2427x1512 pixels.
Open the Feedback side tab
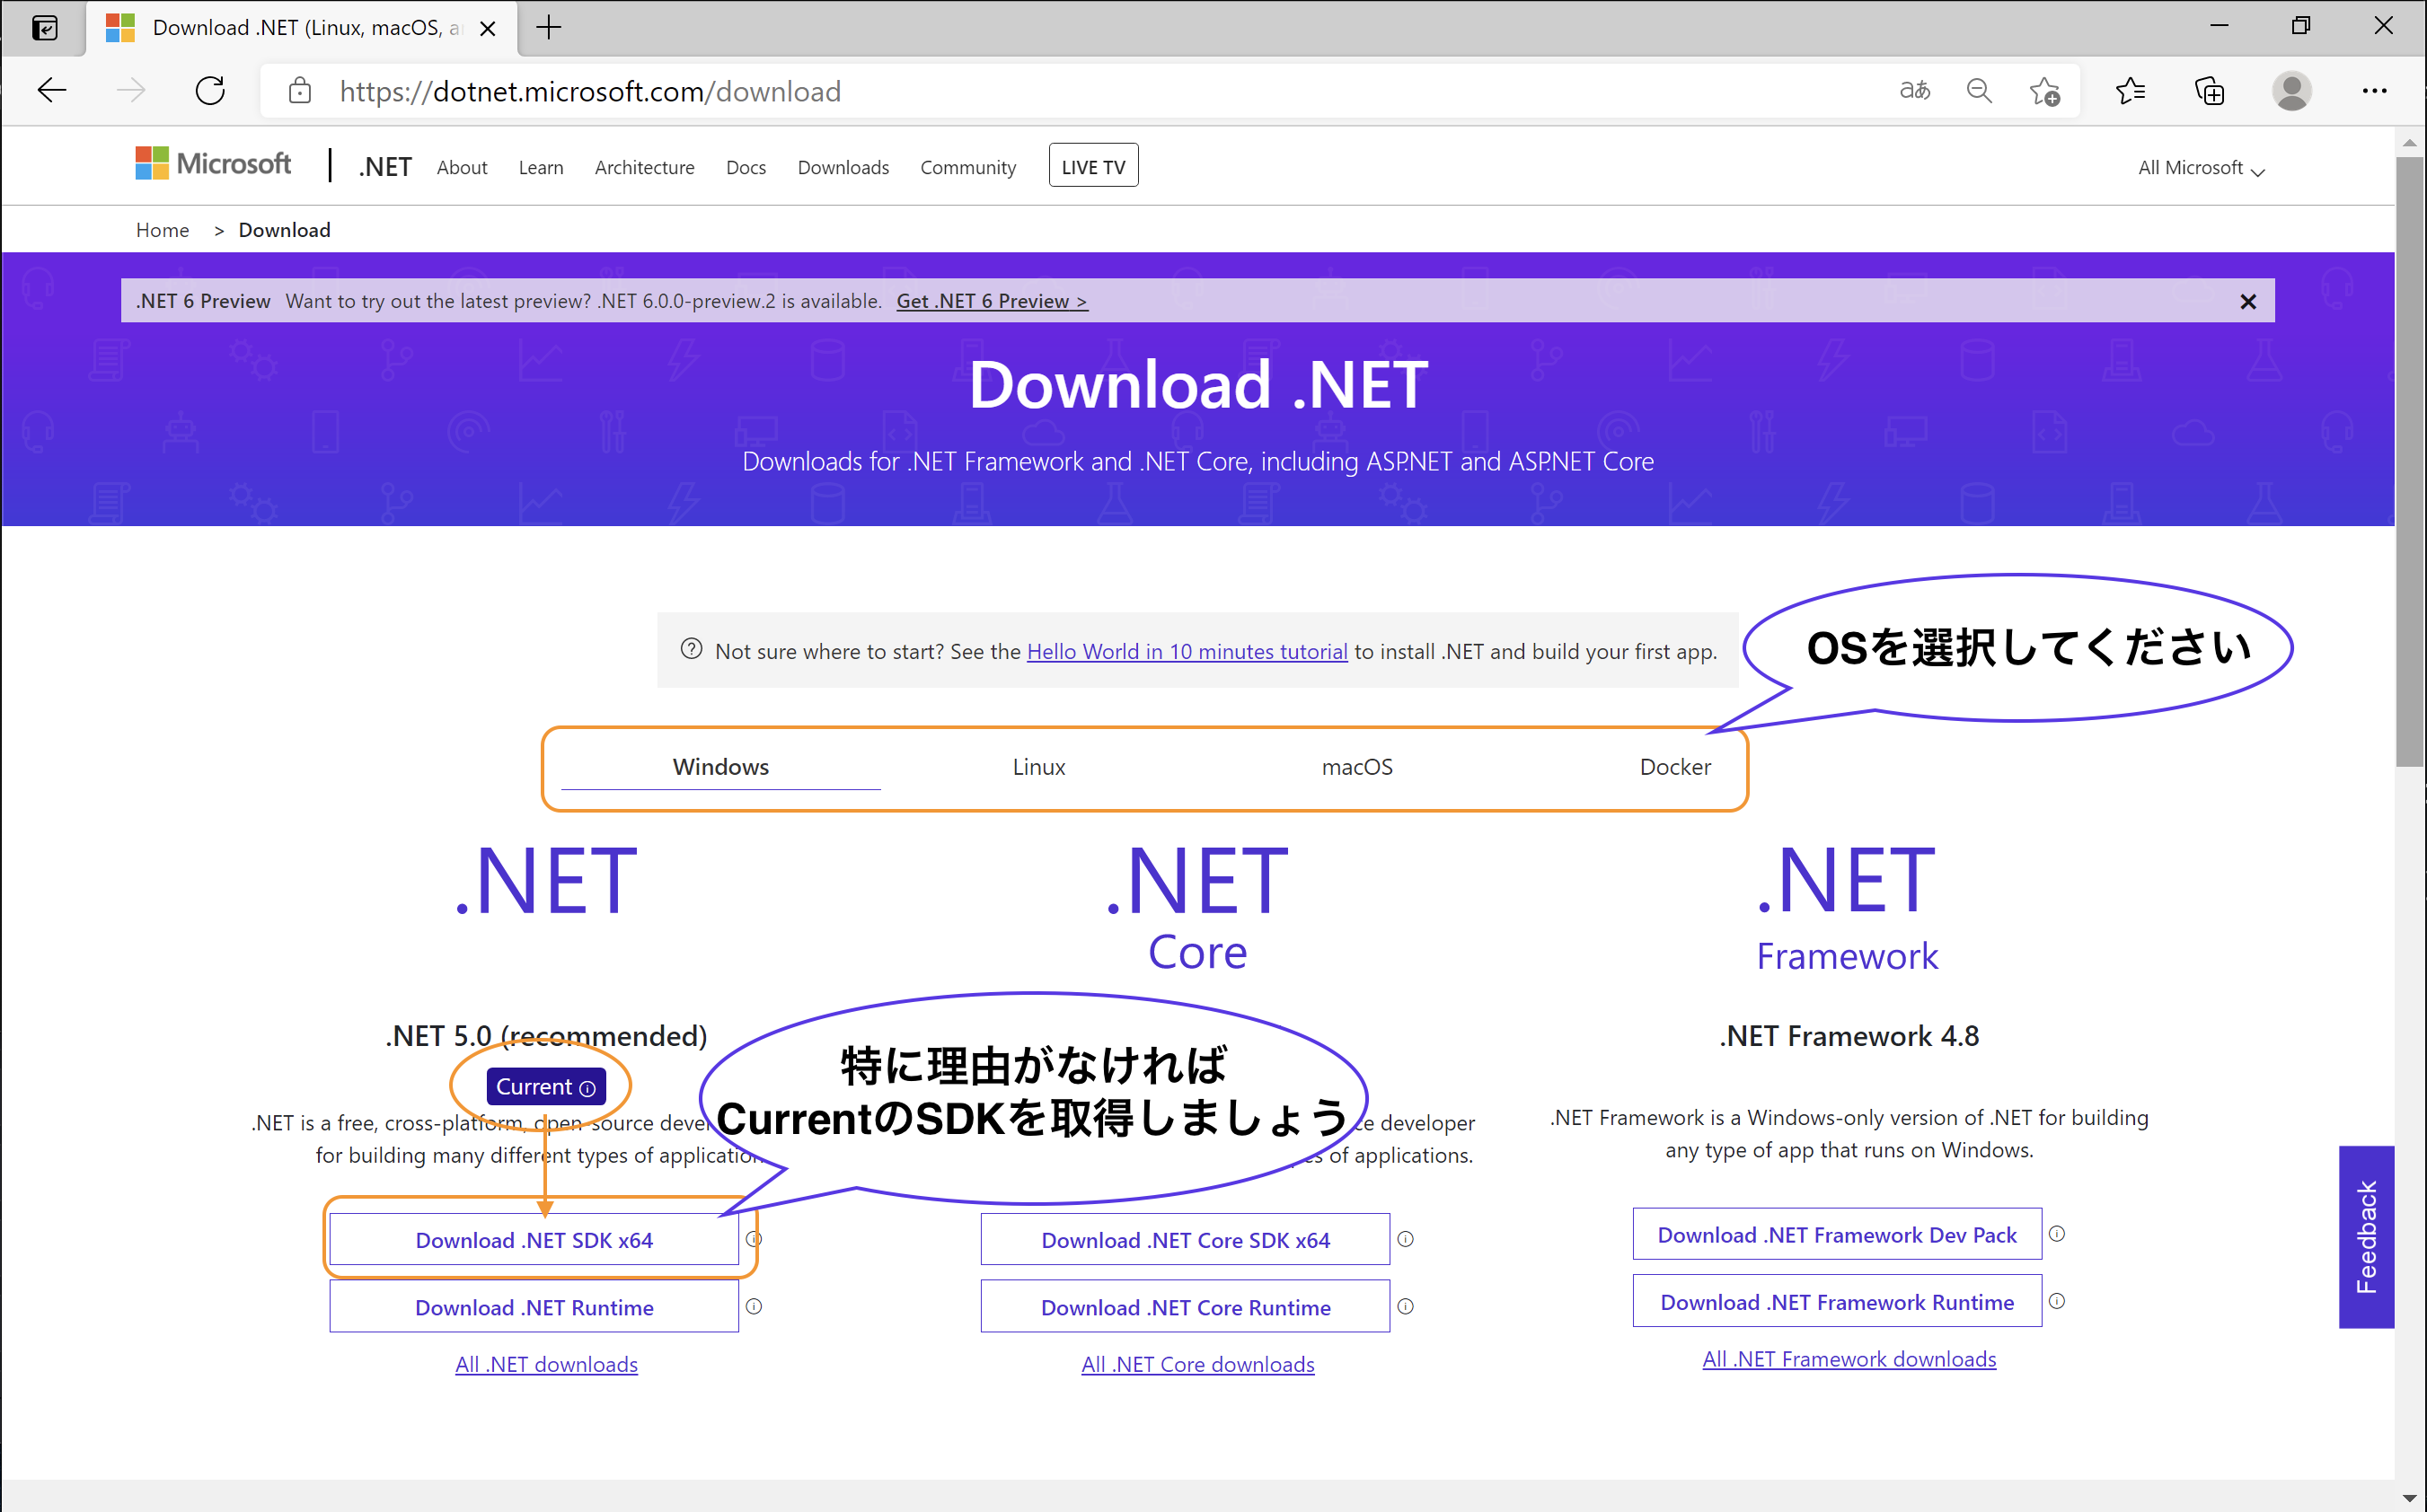(2366, 1236)
